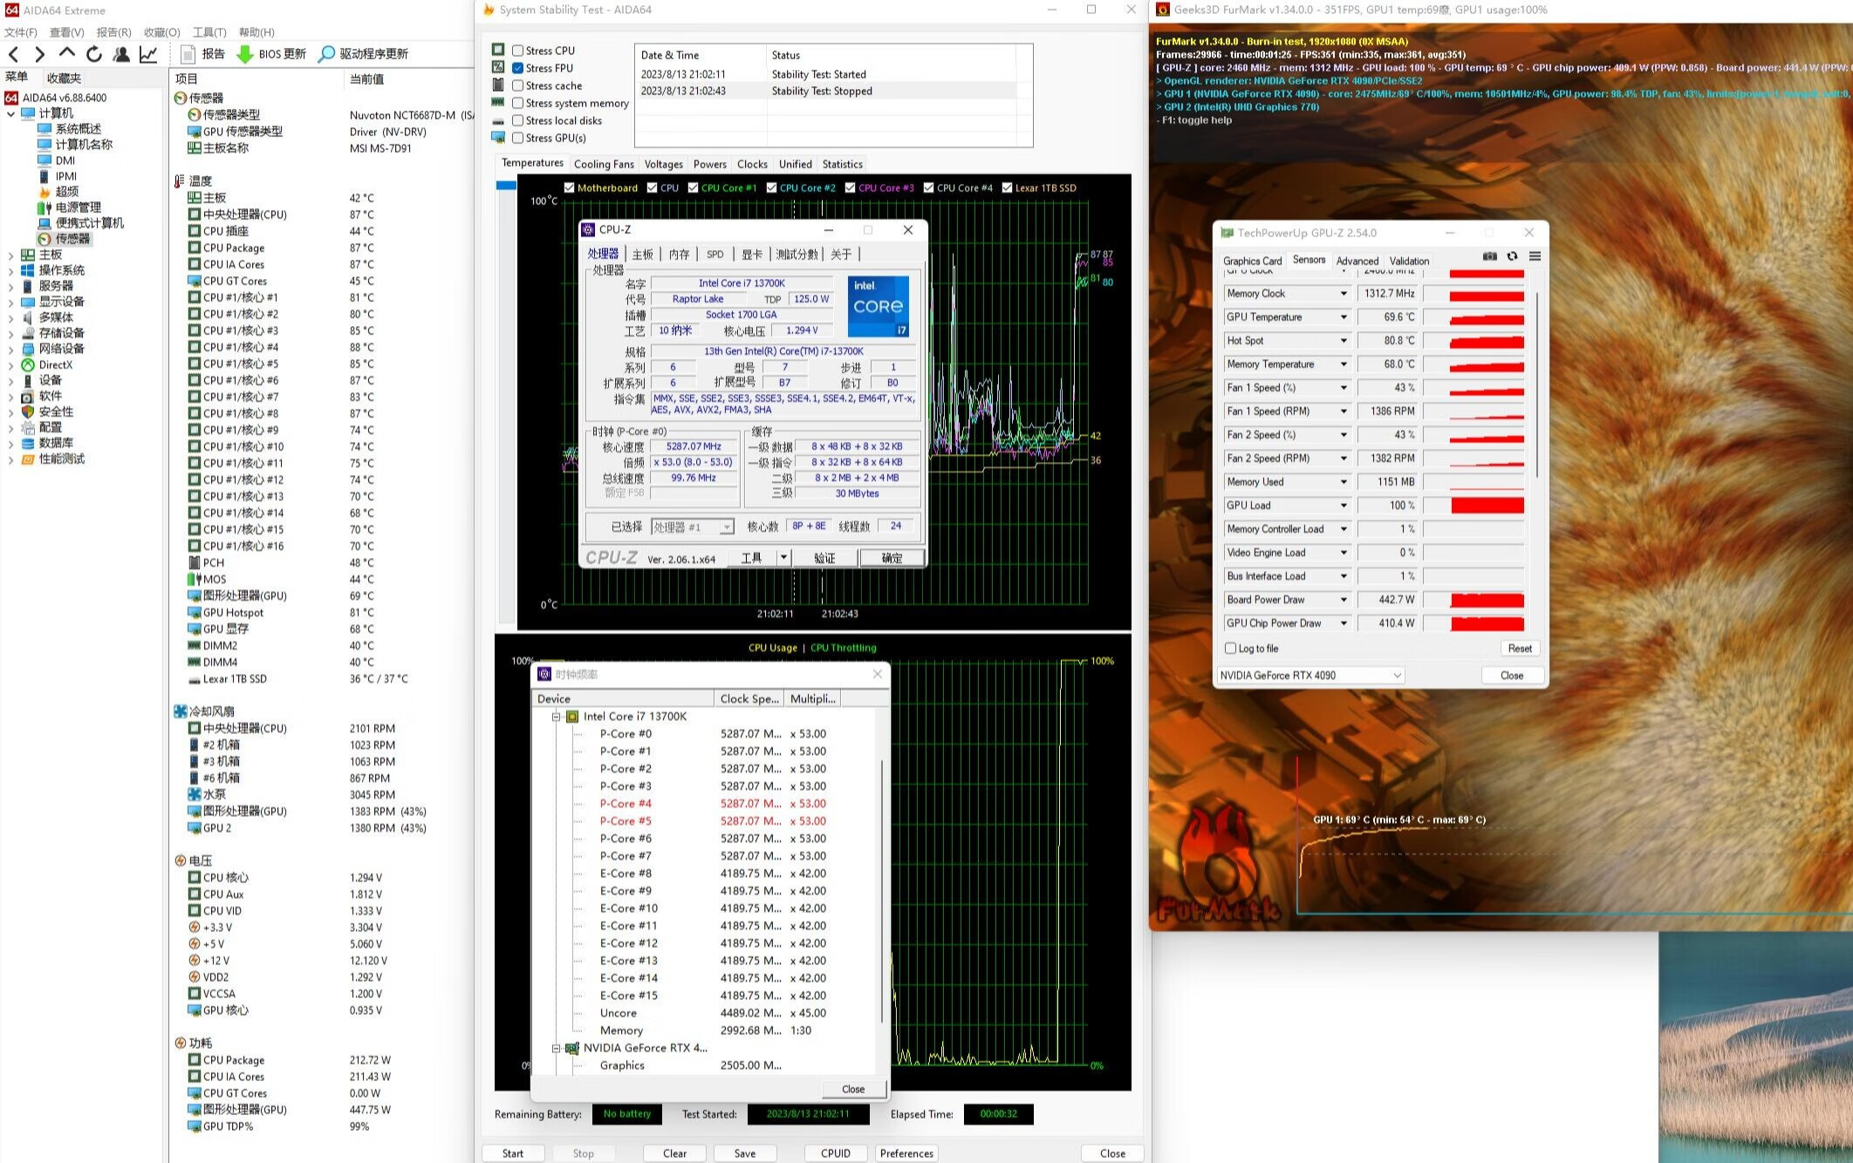Image resolution: width=1853 pixels, height=1163 pixels.
Task: Collapse the Intel Core i7 13700K clock tree
Action: click(556, 717)
